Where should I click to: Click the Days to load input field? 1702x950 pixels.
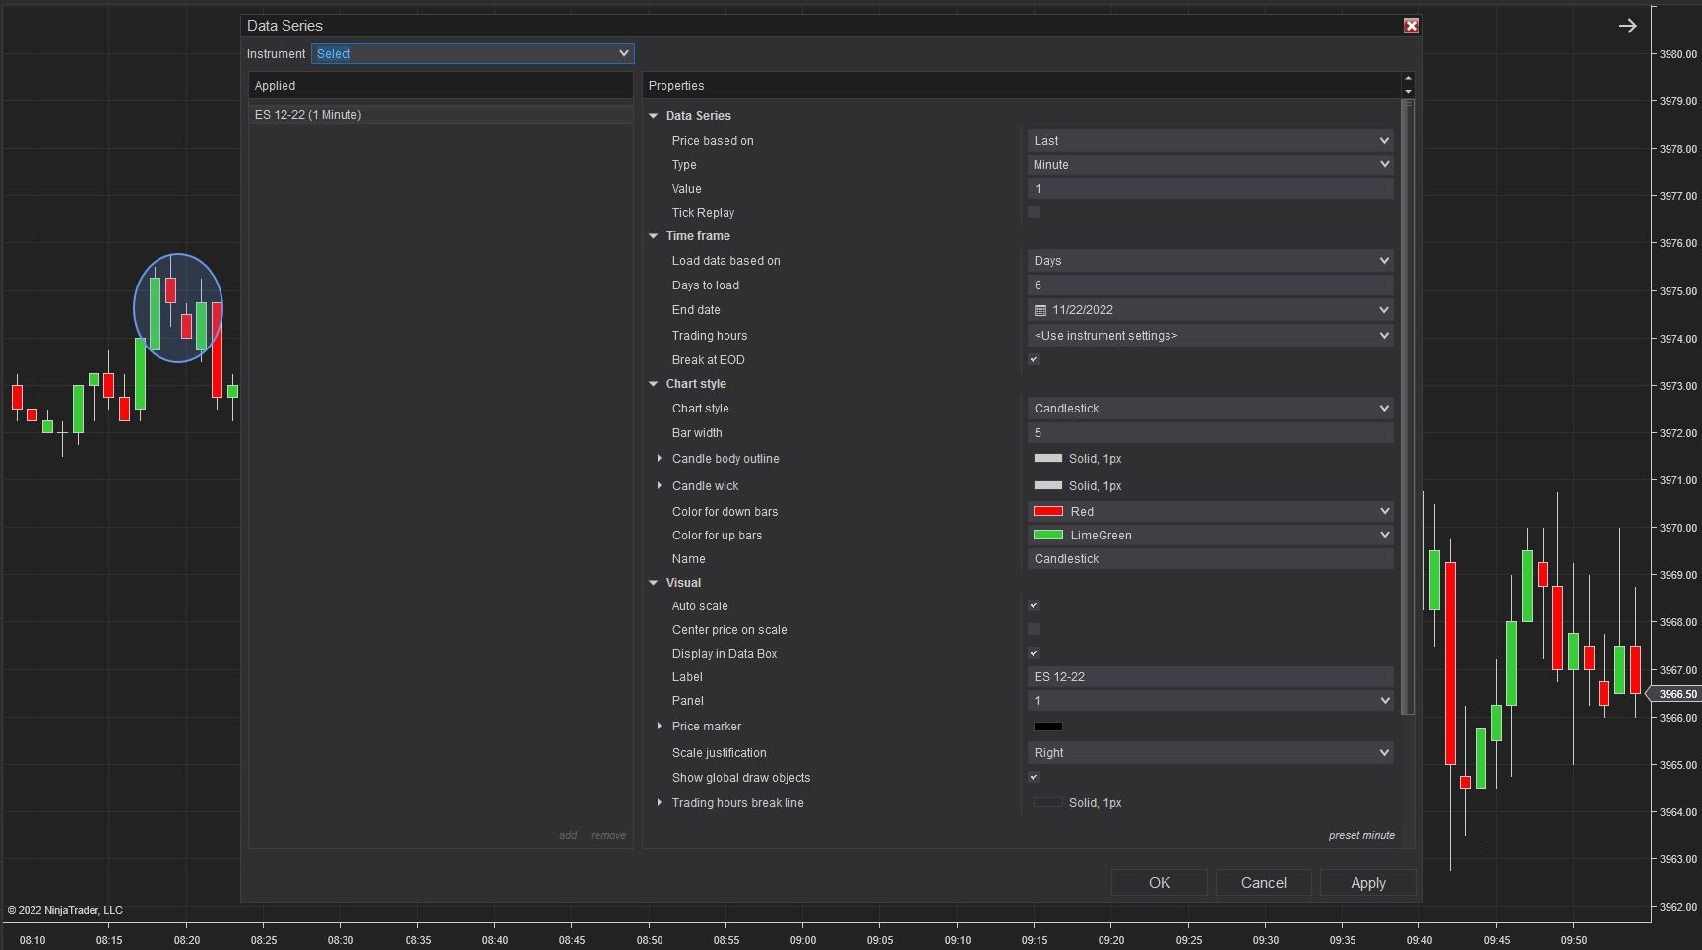click(x=1210, y=285)
